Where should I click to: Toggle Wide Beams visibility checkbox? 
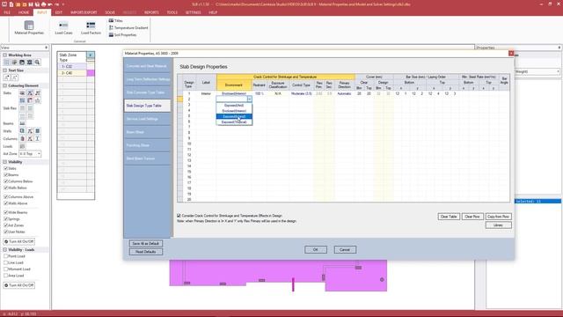point(5,212)
